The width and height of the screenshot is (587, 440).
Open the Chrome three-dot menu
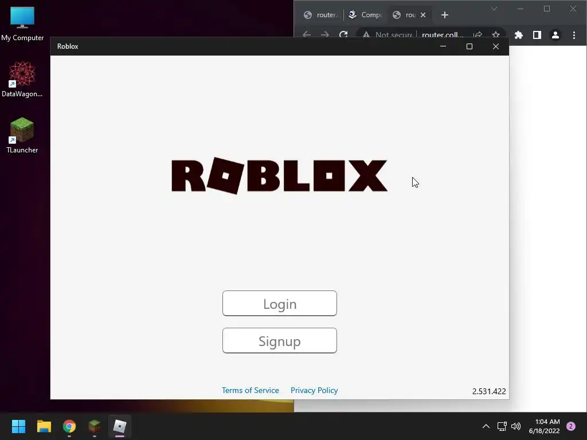[x=574, y=35]
